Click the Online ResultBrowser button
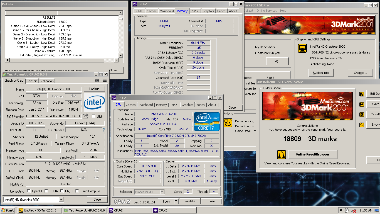This screenshot has height=214, width=380. pos(313,154)
